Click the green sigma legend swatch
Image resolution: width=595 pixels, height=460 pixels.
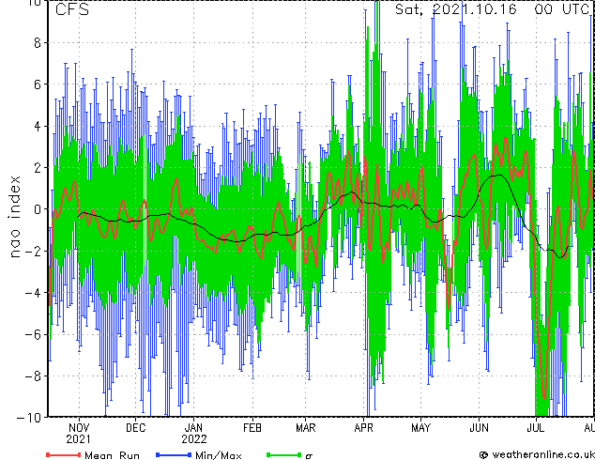pyautogui.click(x=284, y=454)
